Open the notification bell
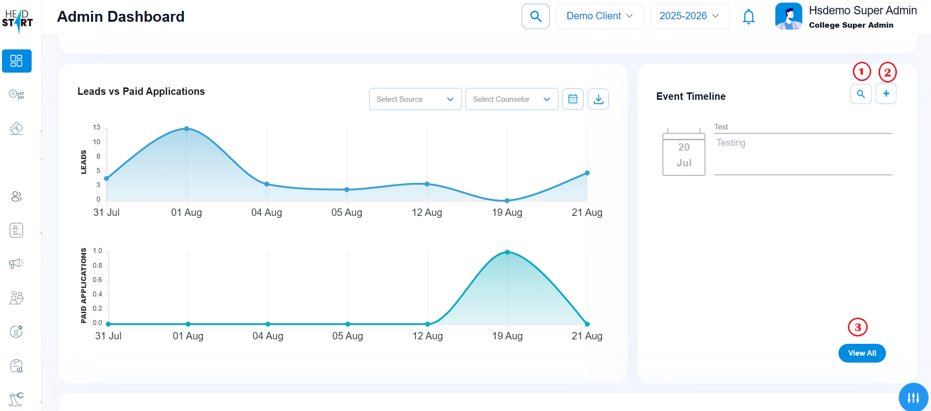The width and height of the screenshot is (931, 411). click(748, 17)
